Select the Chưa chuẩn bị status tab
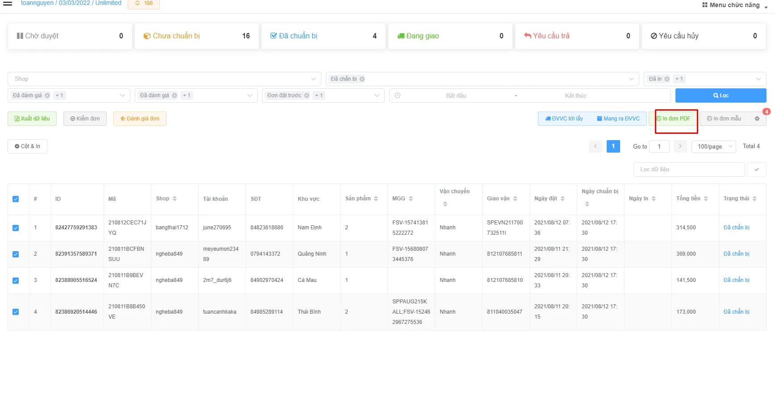The image size is (775, 398). click(x=196, y=36)
